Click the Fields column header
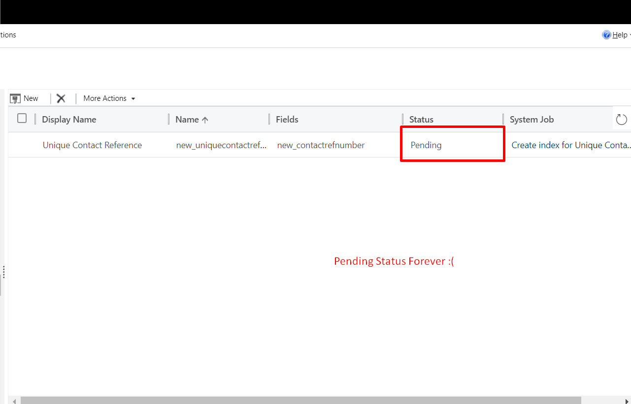 tap(287, 120)
